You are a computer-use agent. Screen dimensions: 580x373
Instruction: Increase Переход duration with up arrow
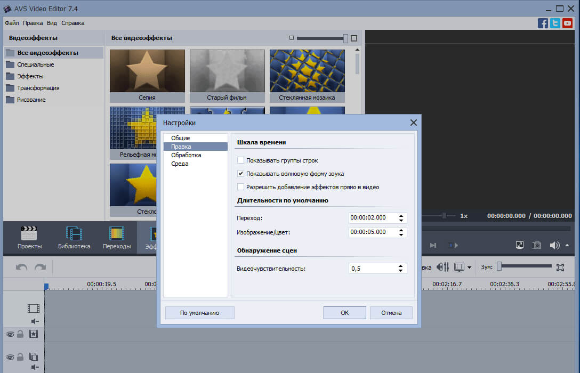401,215
